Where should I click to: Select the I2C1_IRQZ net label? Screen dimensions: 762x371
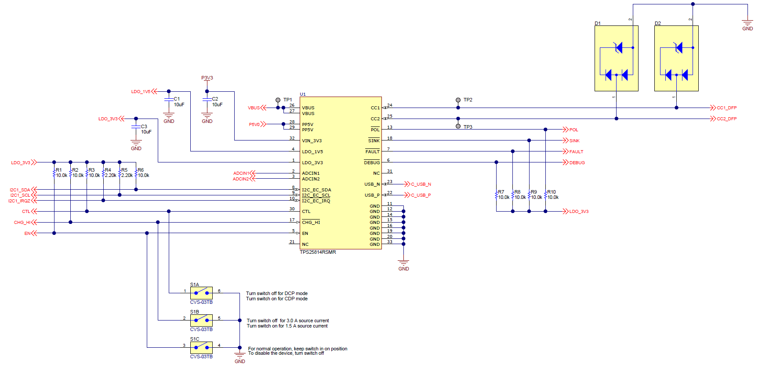click(19, 201)
